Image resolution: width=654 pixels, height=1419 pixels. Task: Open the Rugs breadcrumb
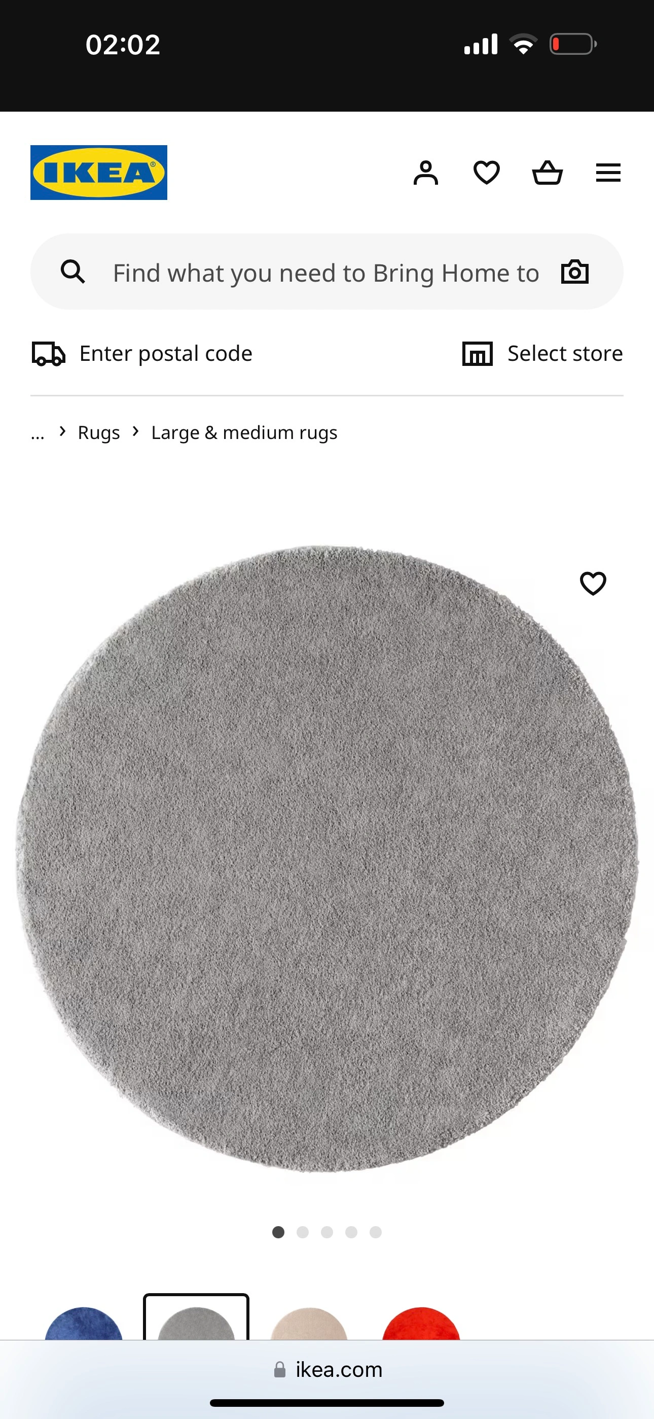pos(98,433)
